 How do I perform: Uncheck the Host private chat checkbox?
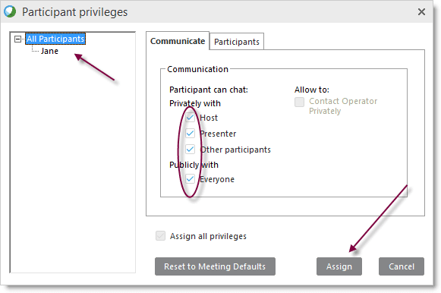(x=190, y=118)
